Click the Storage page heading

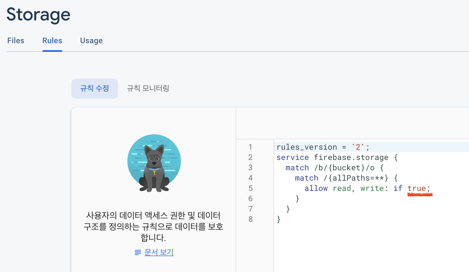(38, 14)
